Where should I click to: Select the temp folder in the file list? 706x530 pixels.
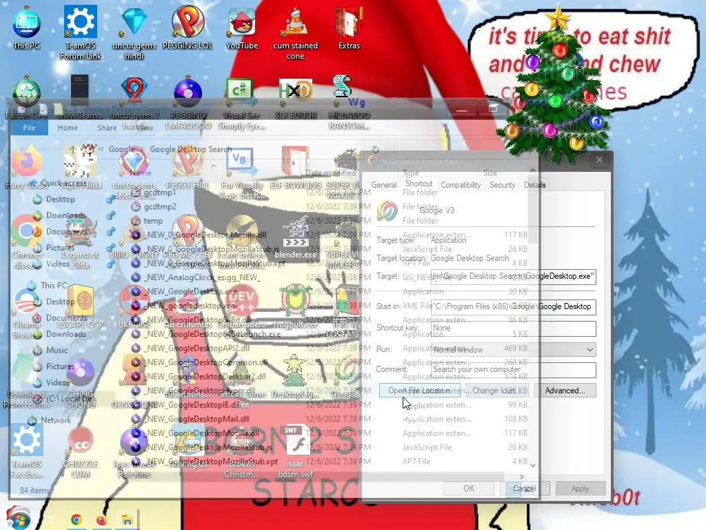pos(146,221)
